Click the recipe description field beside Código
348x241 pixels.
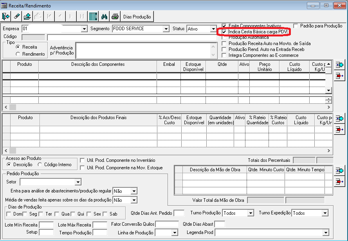click(x=132, y=37)
